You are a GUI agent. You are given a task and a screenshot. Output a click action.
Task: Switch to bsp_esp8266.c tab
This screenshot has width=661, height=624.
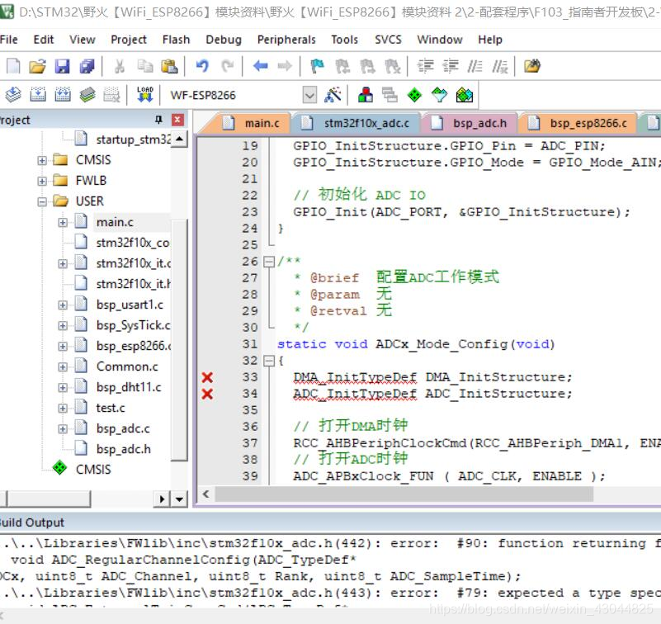[x=578, y=123]
